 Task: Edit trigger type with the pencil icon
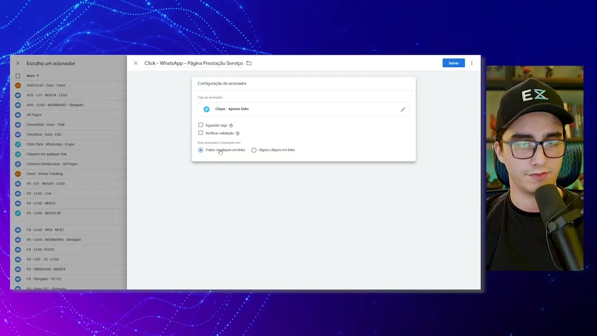403,109
